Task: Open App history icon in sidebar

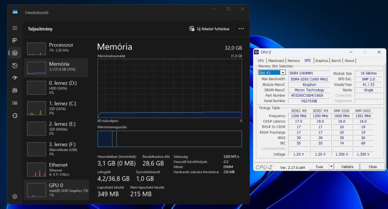Action: (15, 65)
